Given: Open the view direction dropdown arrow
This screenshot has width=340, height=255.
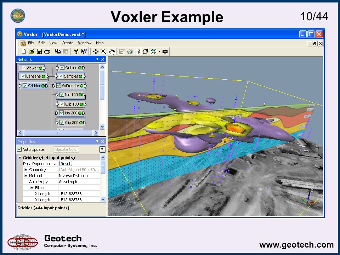Looking at the screenshot, I should tap(159, 52).
